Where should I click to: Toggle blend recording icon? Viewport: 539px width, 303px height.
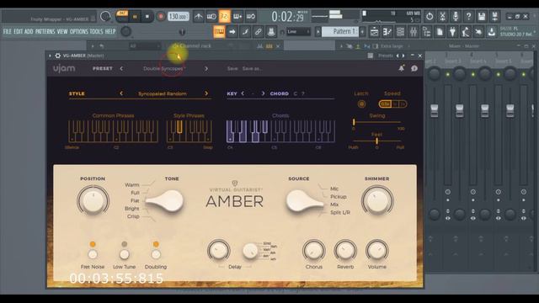tap(237, 16)
